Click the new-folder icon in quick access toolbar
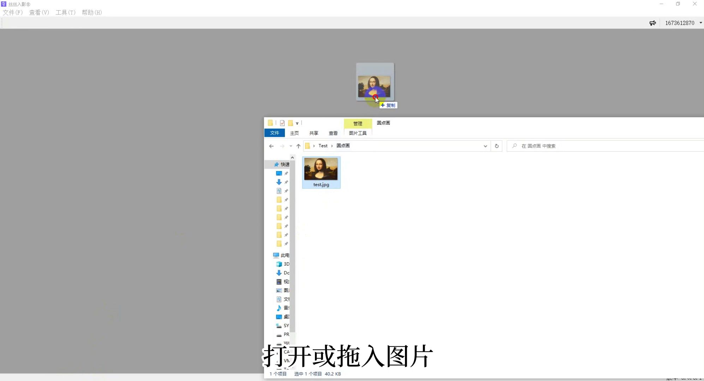Screen dimensions: 704x381 point(270,123)
